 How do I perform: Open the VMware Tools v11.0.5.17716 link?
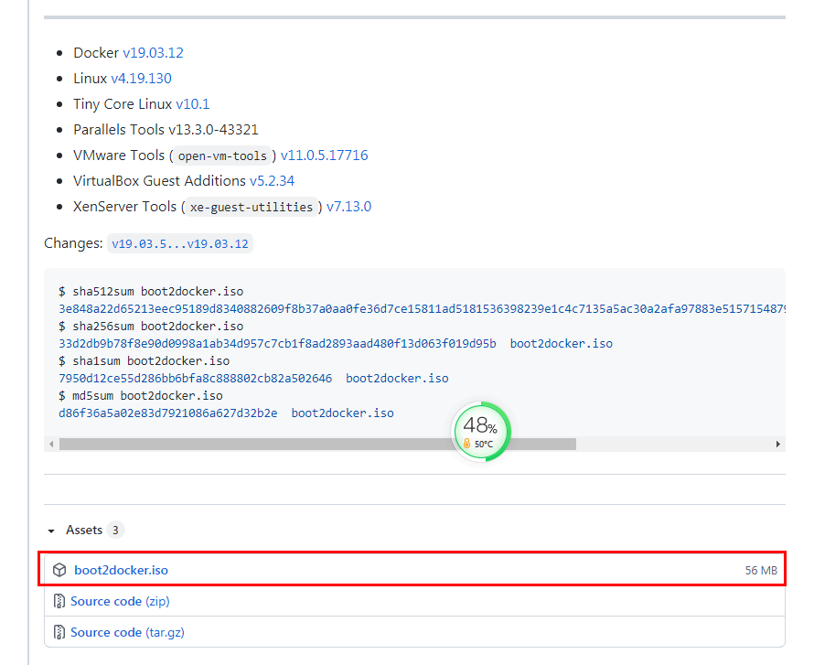(x=324, y=155)
